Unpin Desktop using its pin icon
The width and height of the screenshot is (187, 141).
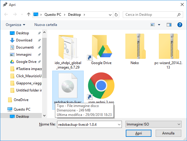tap(39, 33)
